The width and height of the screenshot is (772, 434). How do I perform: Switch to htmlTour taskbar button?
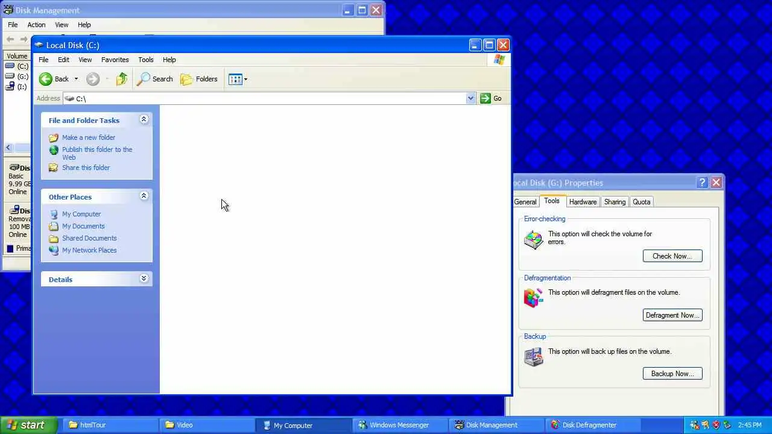click(110, 425)
